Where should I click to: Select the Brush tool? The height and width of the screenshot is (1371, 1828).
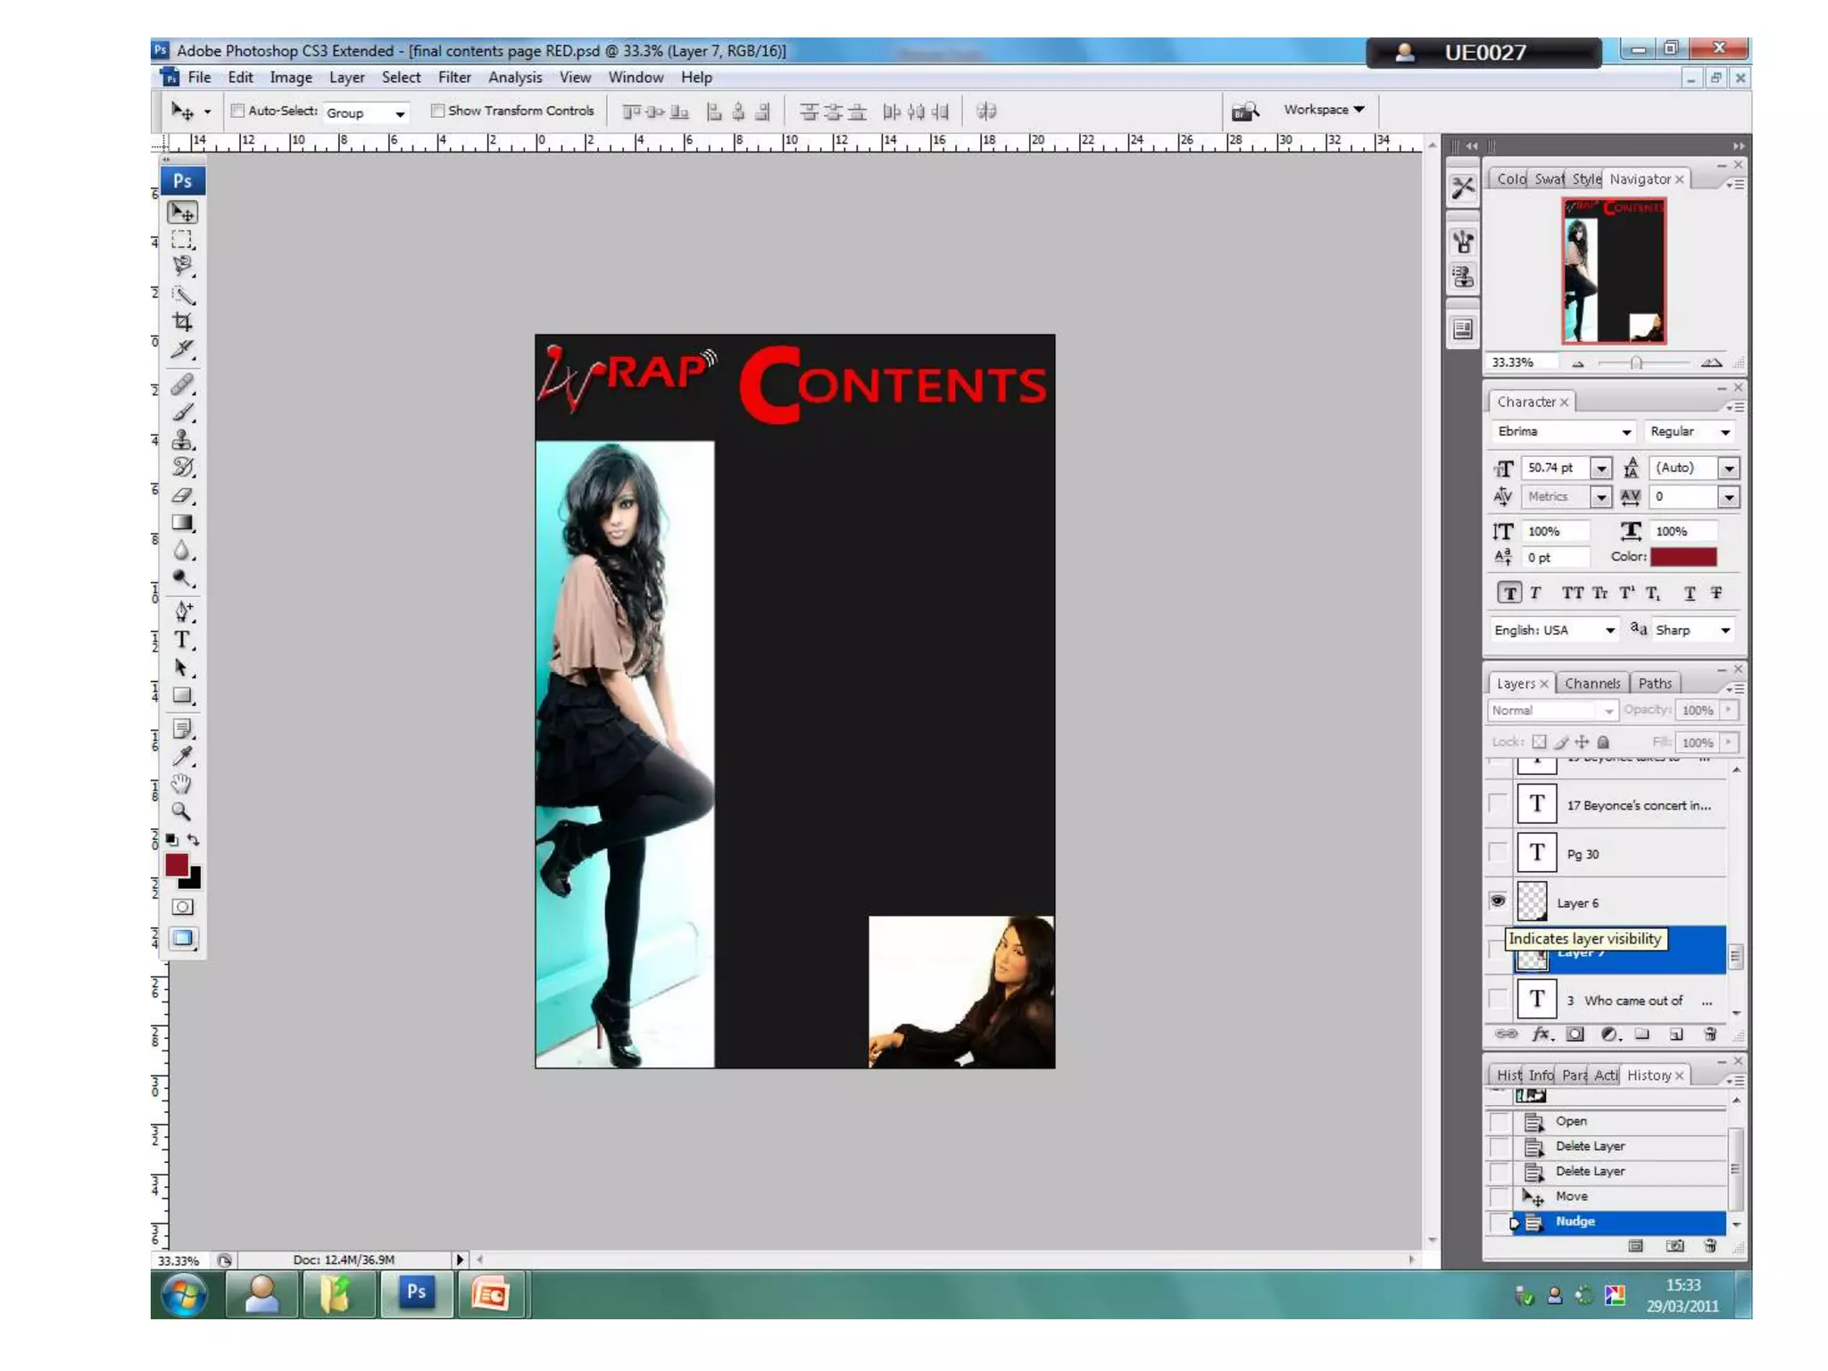click(182, 412)
